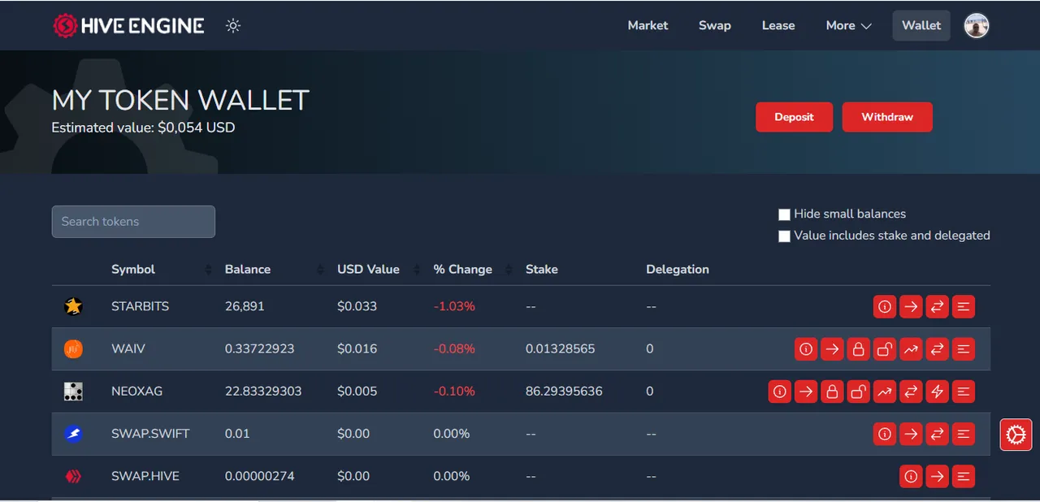The width and height of the screenshot is (1040, 502).
Task: Open the SWAP.HIVE history lines icon
Action: point(963,476)
